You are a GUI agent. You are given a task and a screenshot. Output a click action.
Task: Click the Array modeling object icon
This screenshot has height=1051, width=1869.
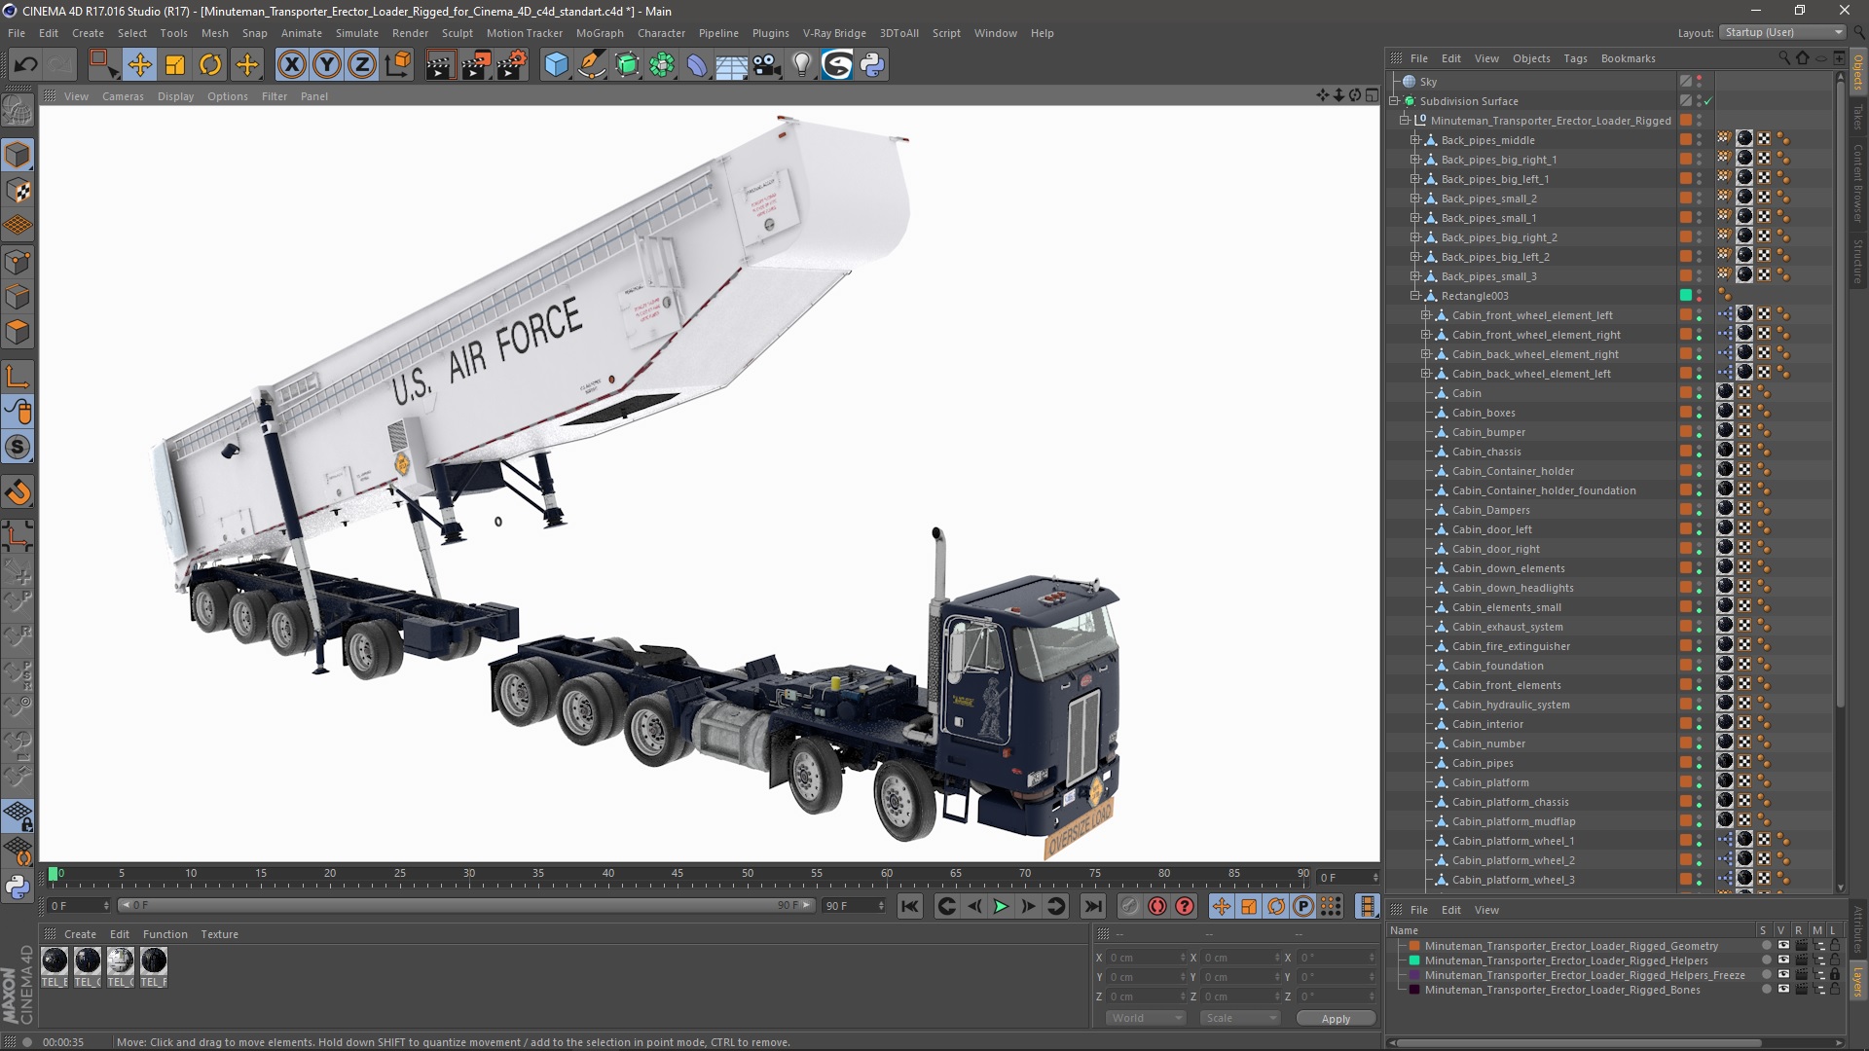662,65
